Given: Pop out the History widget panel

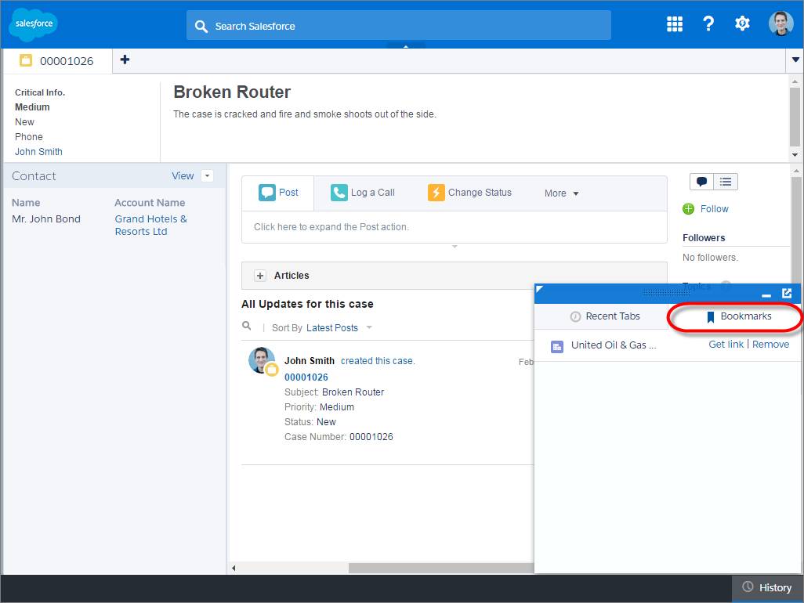Looking at the screenshot, I should (x=787, y=293).
